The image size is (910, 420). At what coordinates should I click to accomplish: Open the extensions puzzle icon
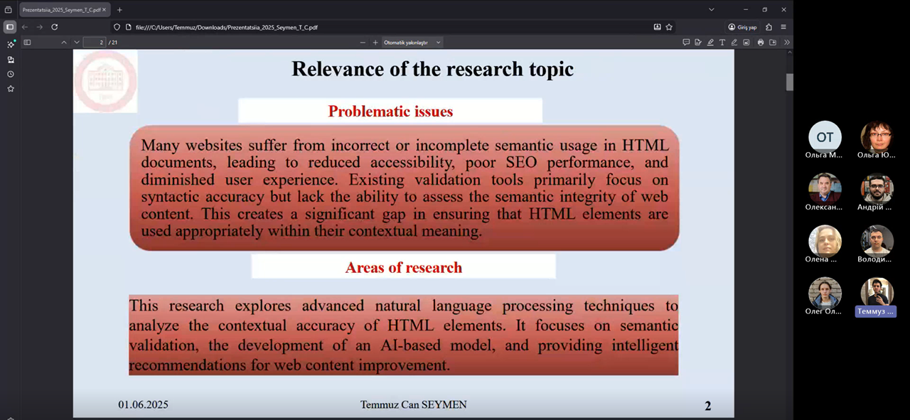click(769, 27)
